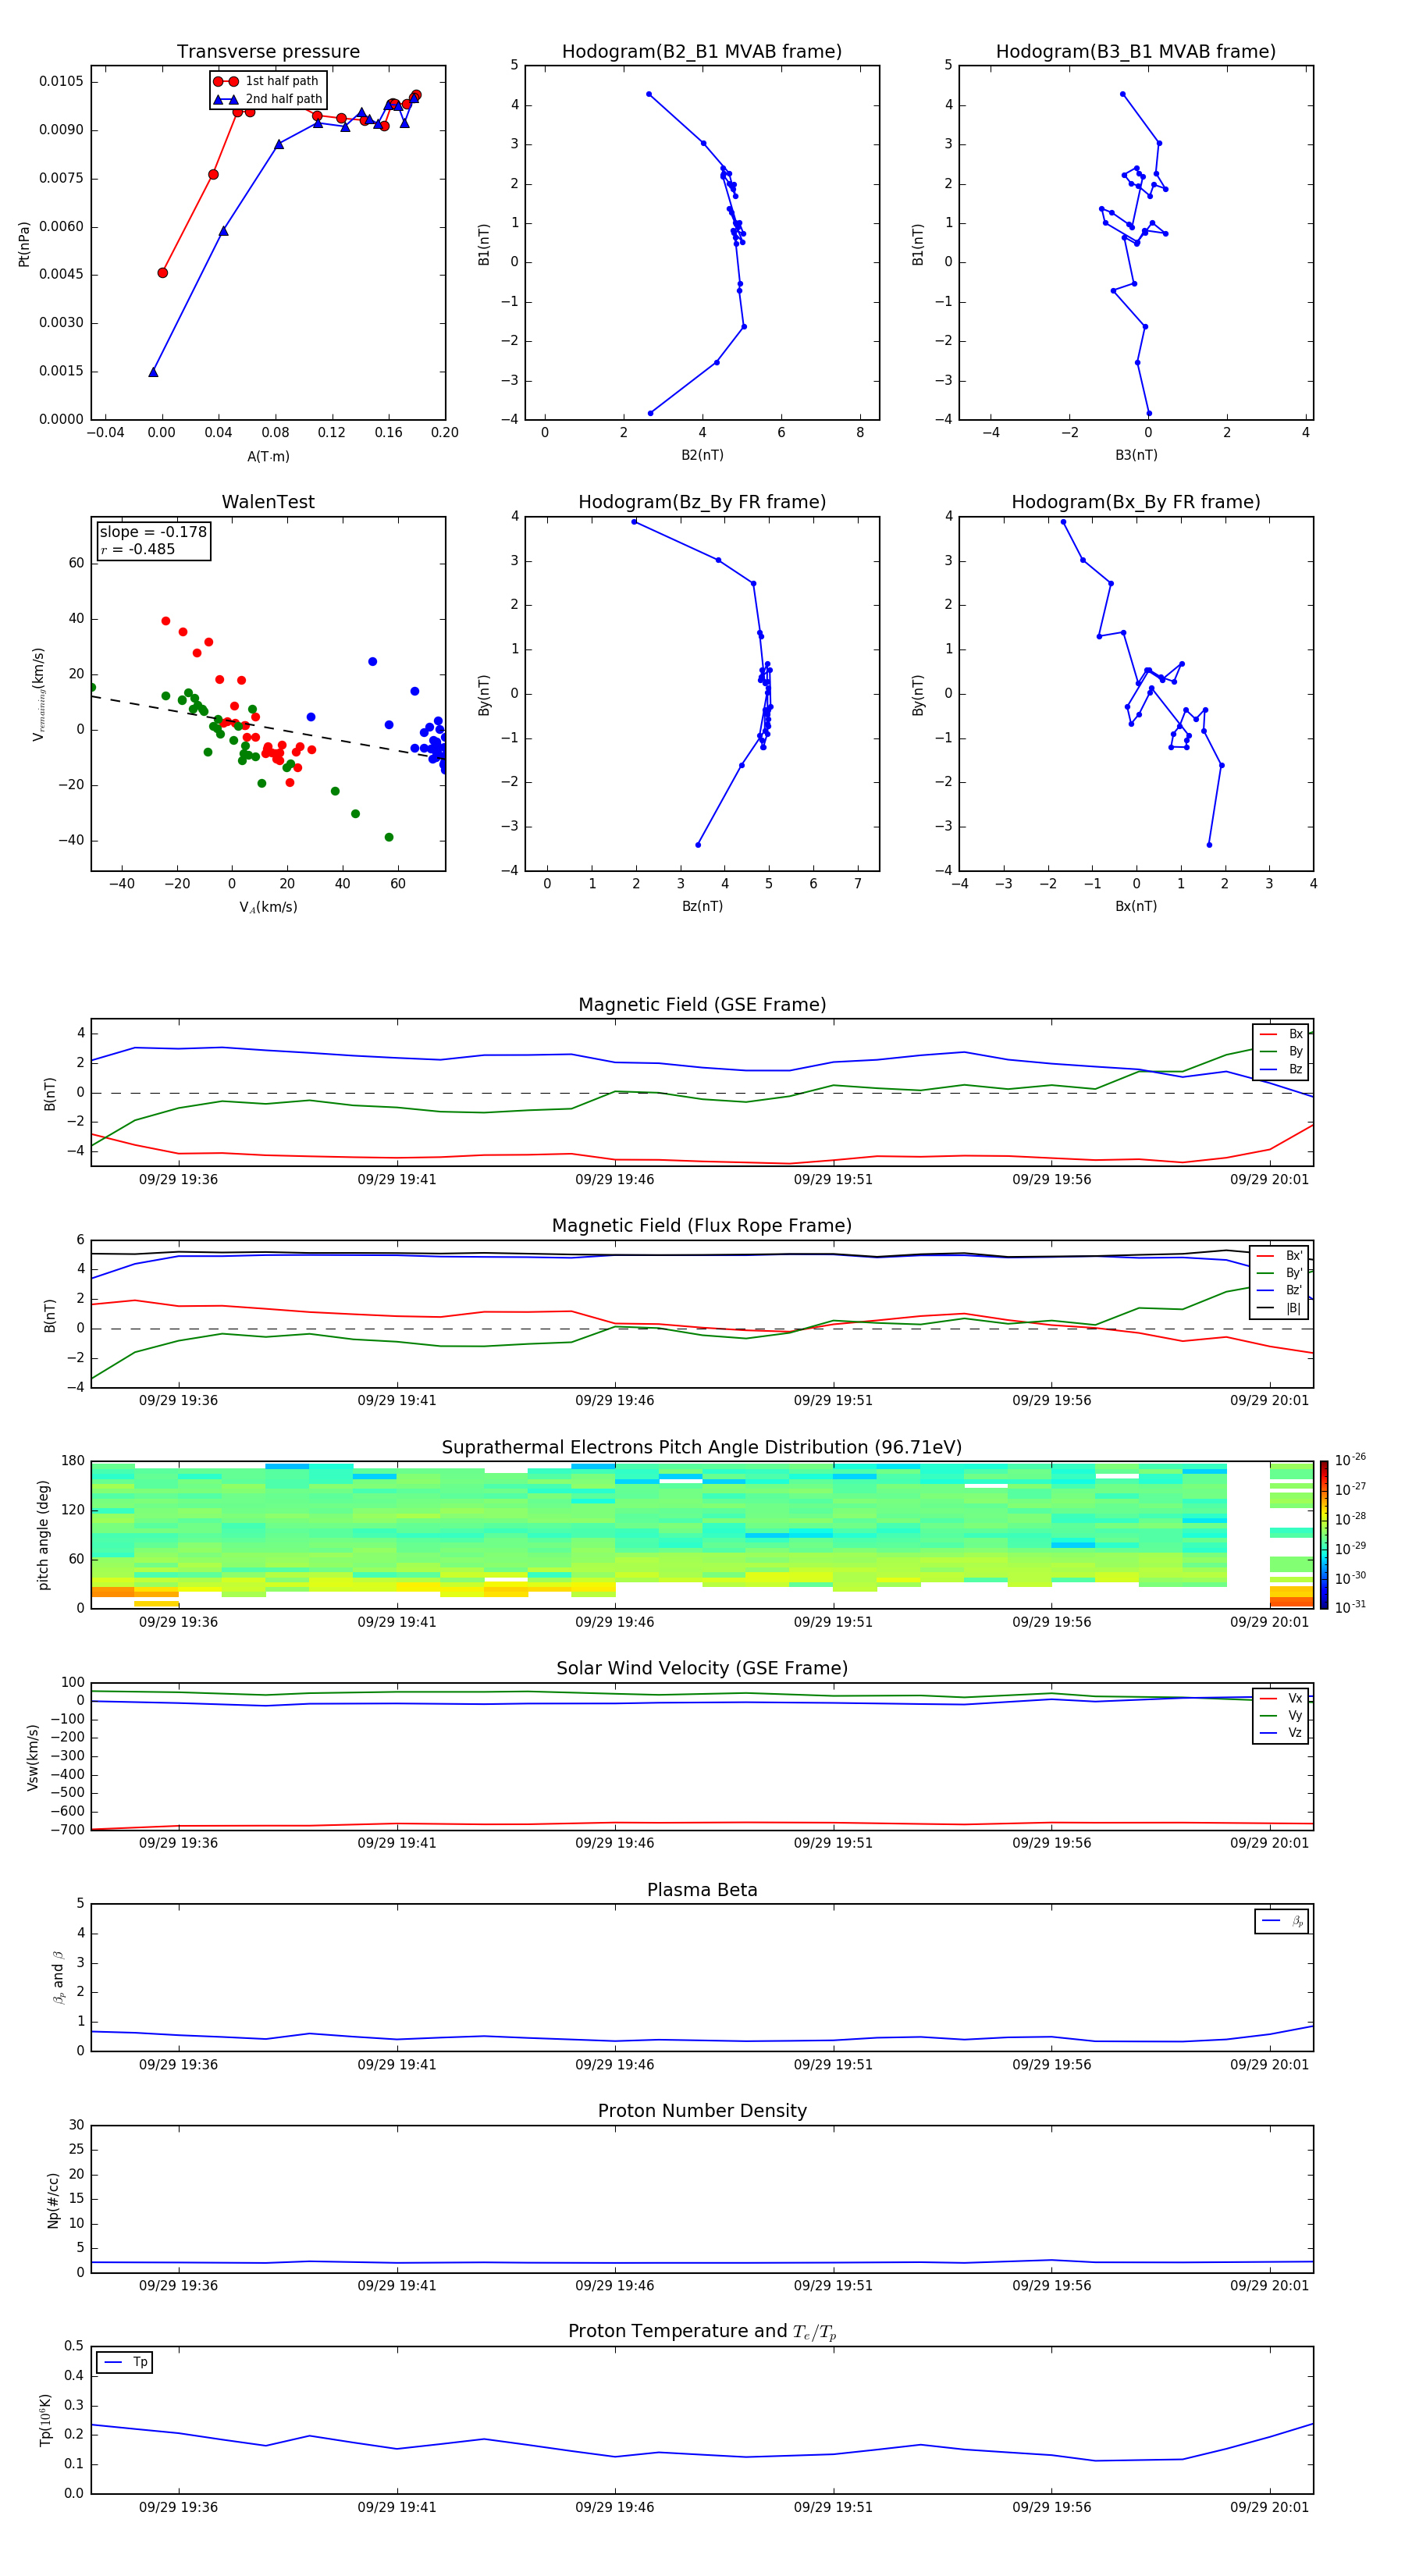Screen dimensions: 1405x2576
Task: Click '09/29 19:51' tick on Plasma Beta plot
Action: 833,2064
